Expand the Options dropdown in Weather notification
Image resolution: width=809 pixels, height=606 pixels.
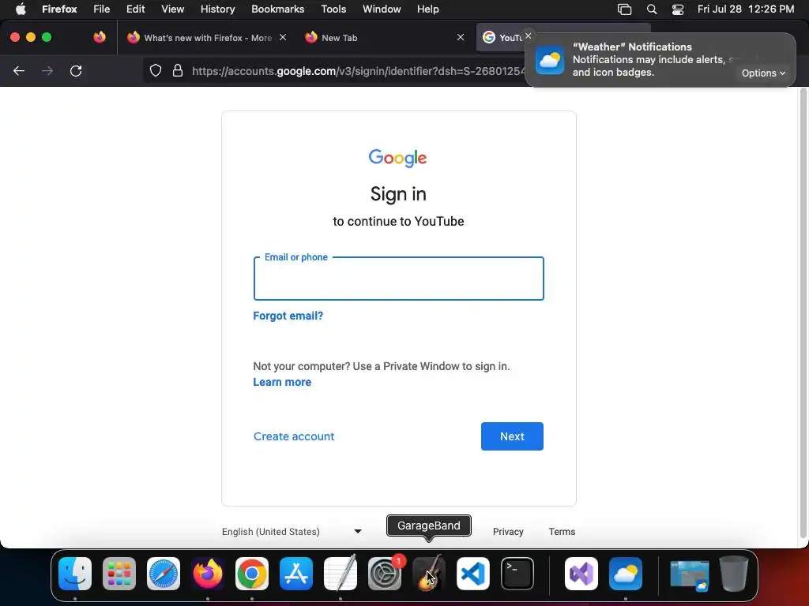(x=763, y=73)
